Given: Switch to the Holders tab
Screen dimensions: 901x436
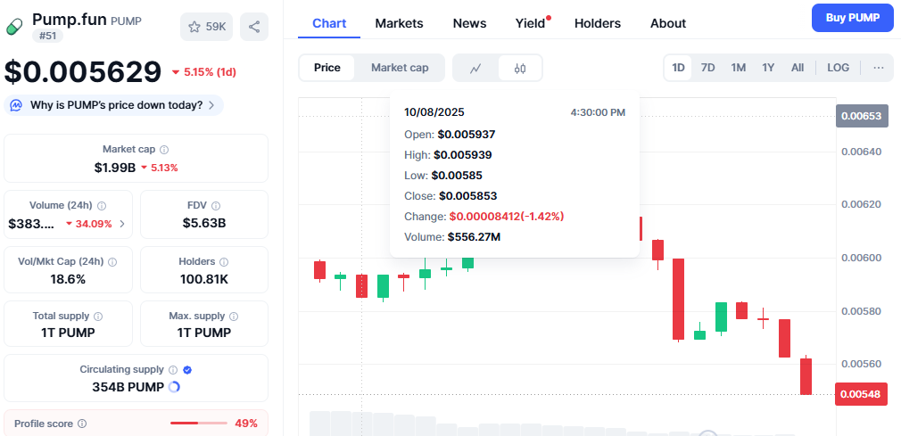Looking at the screenshot, I should coord(597,23).
